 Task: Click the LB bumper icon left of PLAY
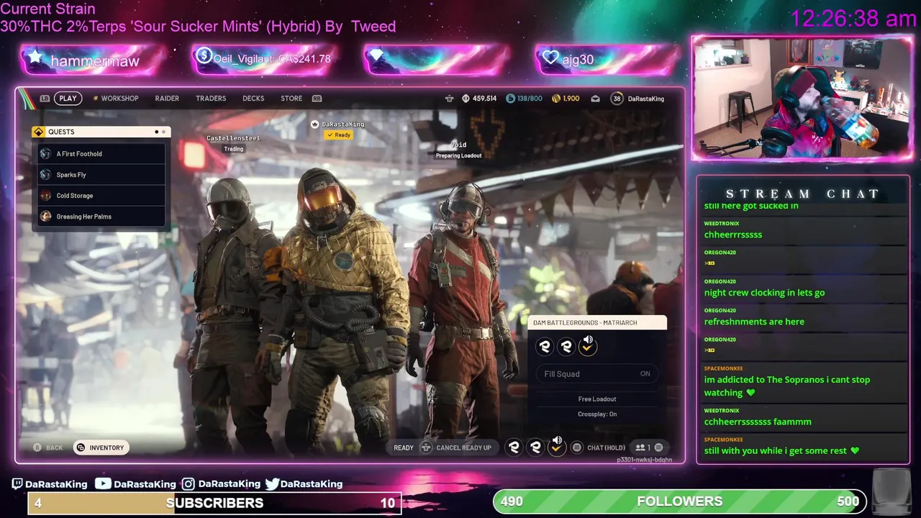click(x=45, y=99)
